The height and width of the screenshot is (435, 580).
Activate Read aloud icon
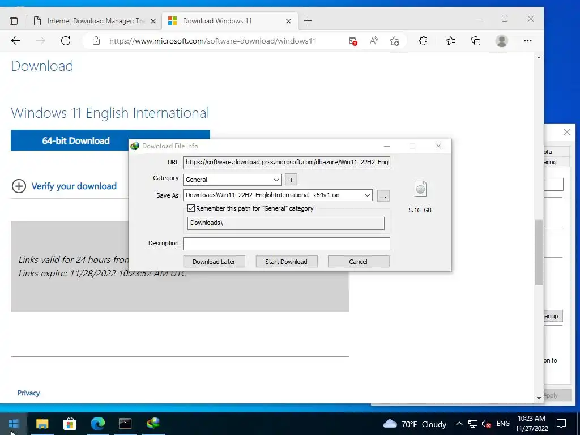pyautogui.click(x=374, y=41)
